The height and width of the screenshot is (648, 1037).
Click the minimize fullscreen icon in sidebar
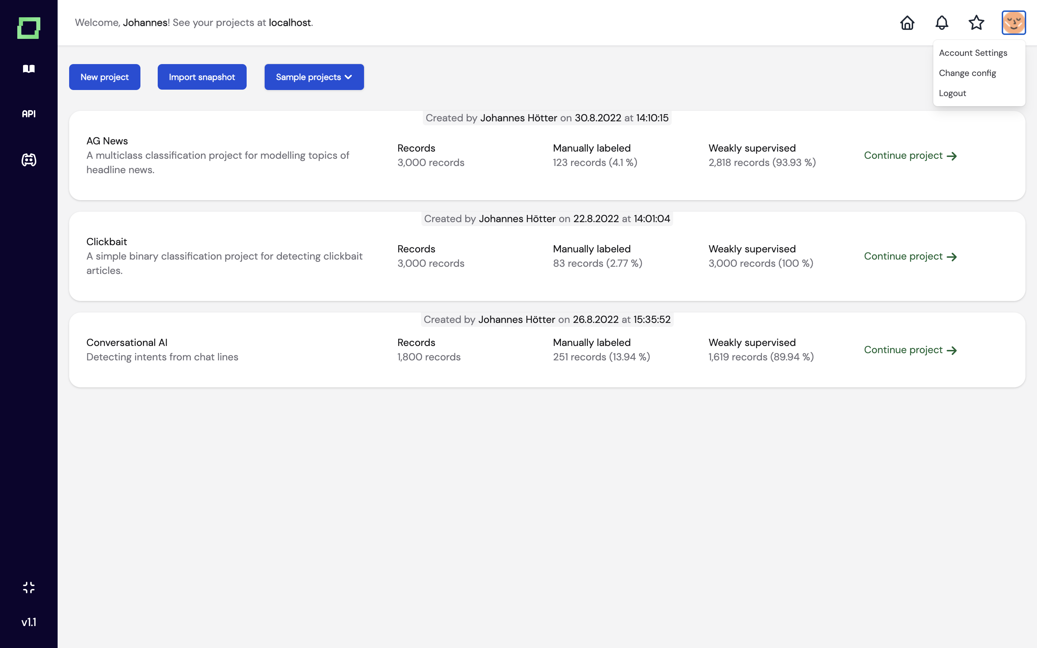(29, 587)
